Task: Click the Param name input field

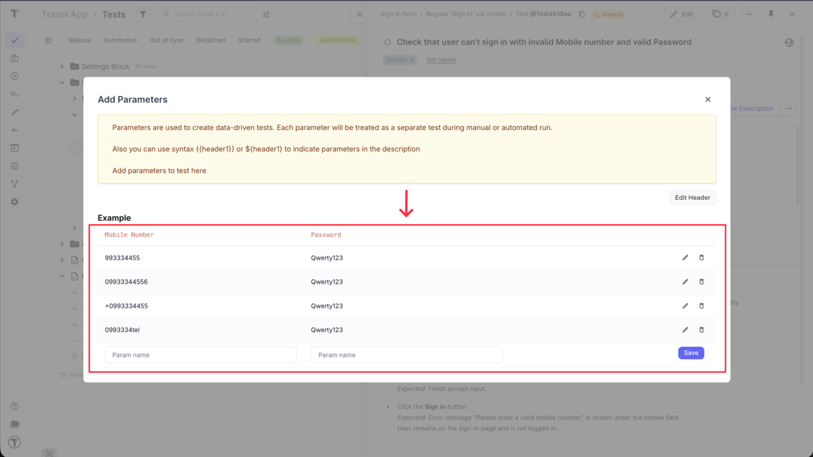Action: 201,354
